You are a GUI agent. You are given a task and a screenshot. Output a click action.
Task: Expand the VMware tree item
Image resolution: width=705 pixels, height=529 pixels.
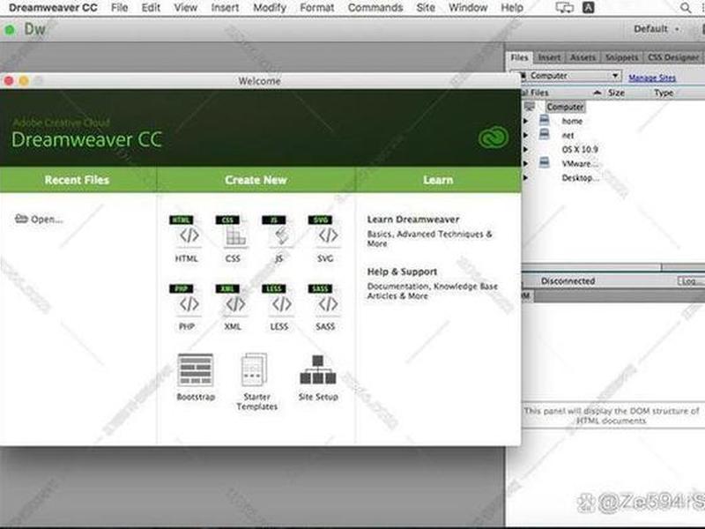click(525, 163)
